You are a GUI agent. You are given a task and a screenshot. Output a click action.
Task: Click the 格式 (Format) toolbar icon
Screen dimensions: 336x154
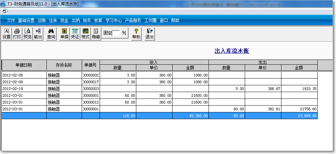[85, 34]
